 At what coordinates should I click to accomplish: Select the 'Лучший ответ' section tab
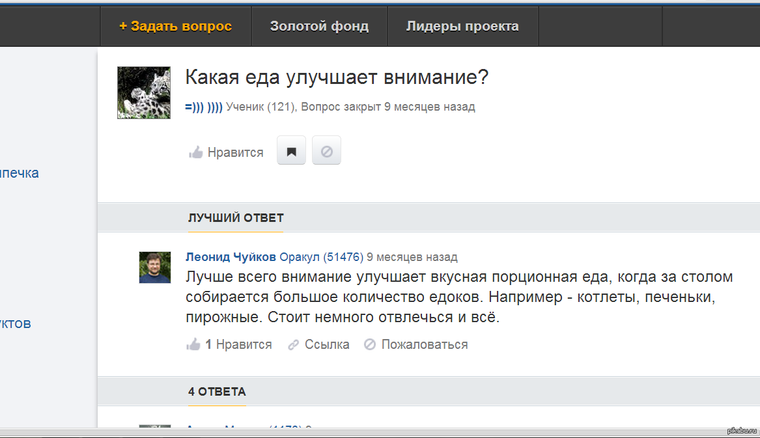[x=236, y=217]
